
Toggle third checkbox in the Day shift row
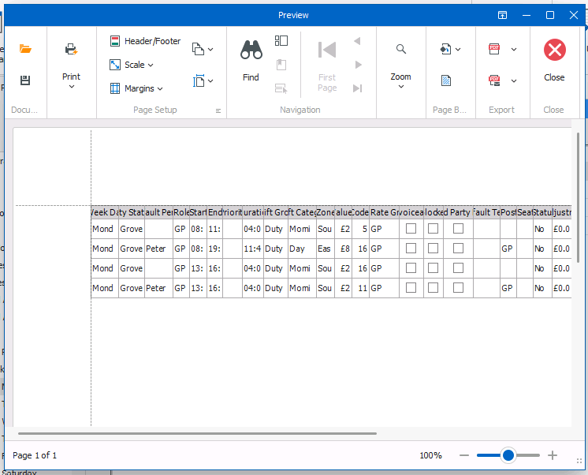(x=458, y=249)
